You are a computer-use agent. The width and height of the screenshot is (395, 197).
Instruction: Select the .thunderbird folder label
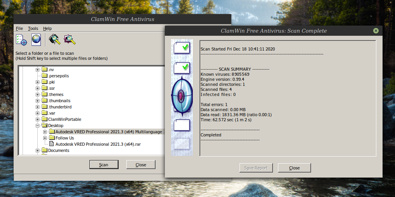point(60,107)
